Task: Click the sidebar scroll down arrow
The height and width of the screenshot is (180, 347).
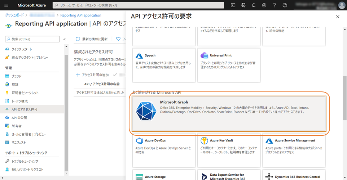Action: (66, 174)
